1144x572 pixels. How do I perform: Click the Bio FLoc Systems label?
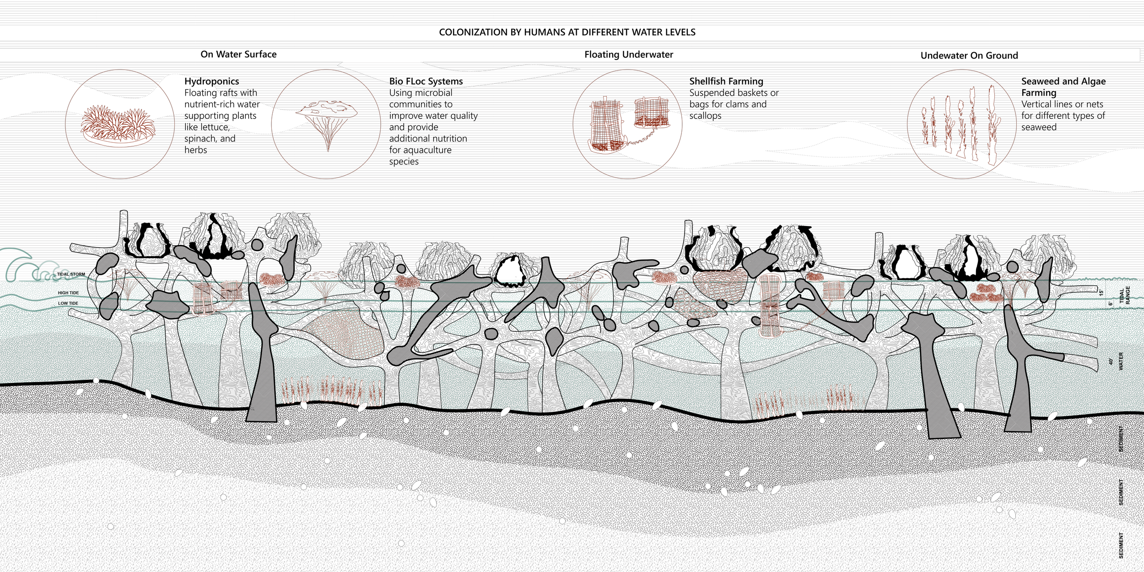point(426,81)
